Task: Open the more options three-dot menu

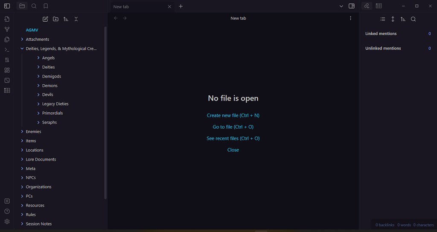Action: 351,18
